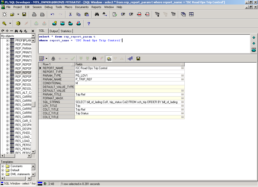Viewport: 258px width, 187px height.
Task: Open dropdown arrow next to key icon
Action: pyautogui.click(x=10, y=23)
